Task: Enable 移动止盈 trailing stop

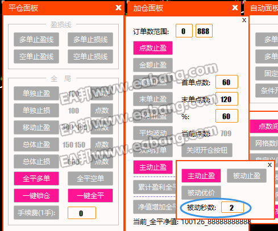Action: 36,127
